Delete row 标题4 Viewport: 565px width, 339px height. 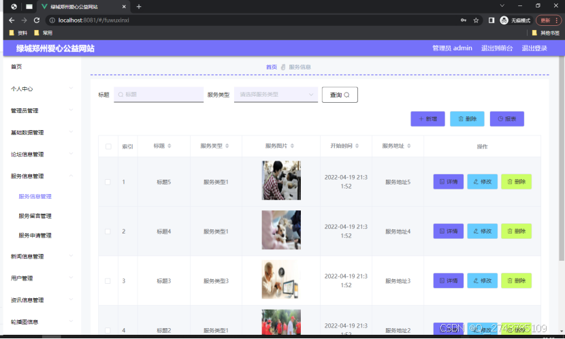click(516, 231)
